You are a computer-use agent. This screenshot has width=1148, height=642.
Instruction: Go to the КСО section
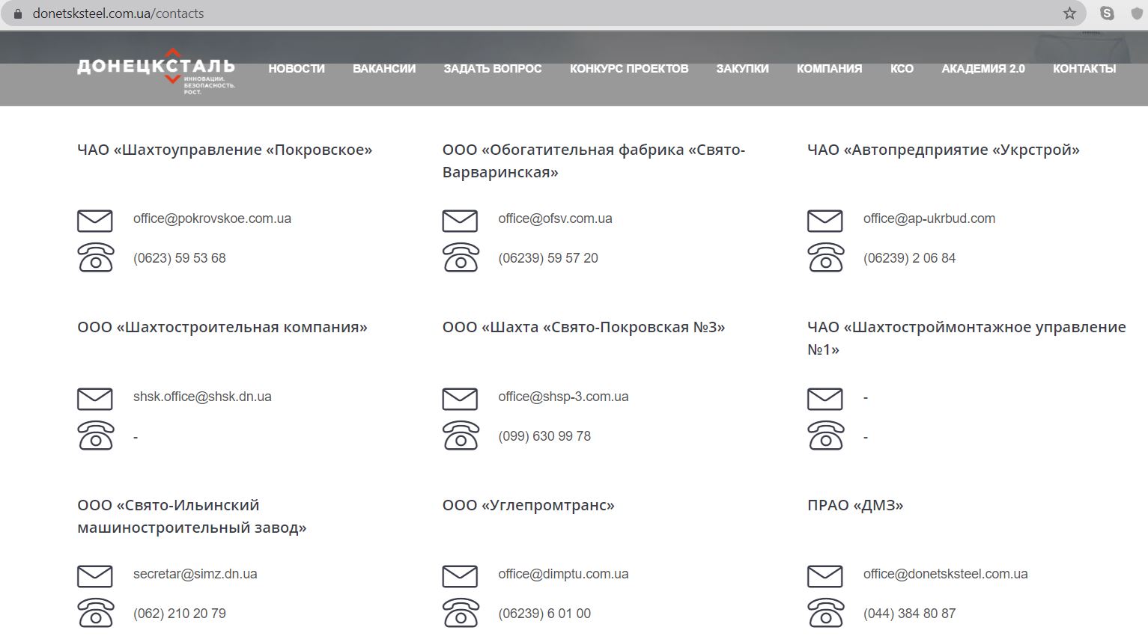(902, 69)
